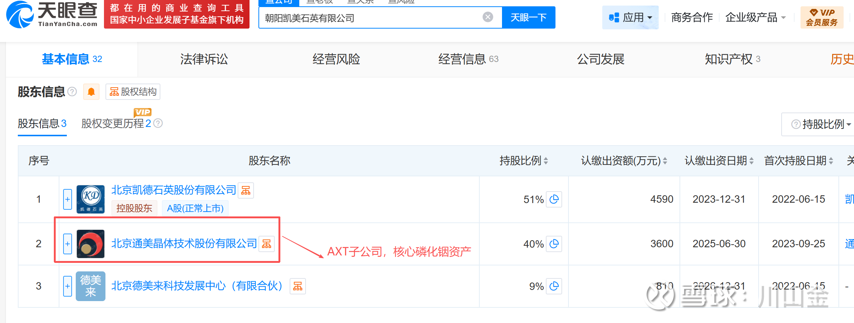Open the TianYanCha home logo
Image resolution: width=854 pixels, height=323 pixels.
[52, 14]
